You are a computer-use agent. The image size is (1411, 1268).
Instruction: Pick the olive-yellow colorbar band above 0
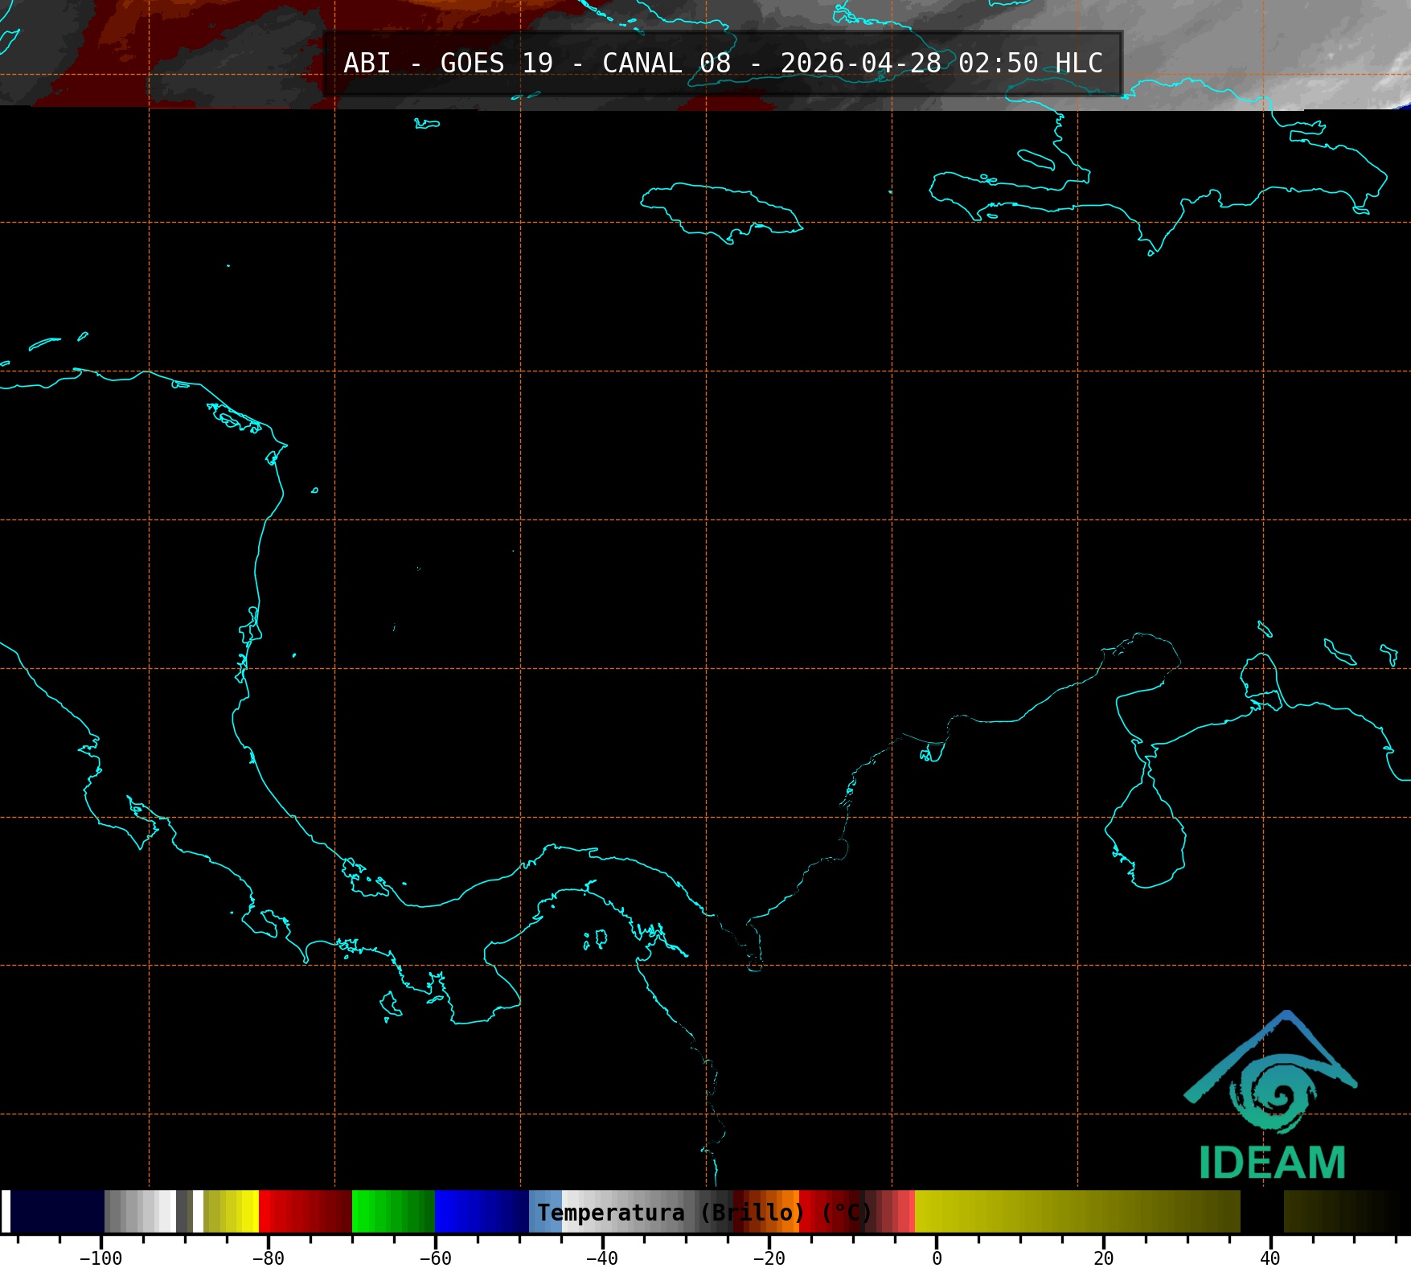click(1077, 1212)
